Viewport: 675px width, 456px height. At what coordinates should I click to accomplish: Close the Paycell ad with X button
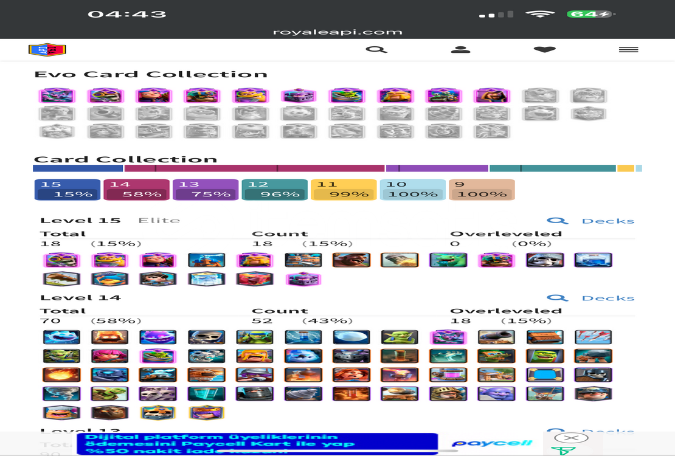coord(571,438)
